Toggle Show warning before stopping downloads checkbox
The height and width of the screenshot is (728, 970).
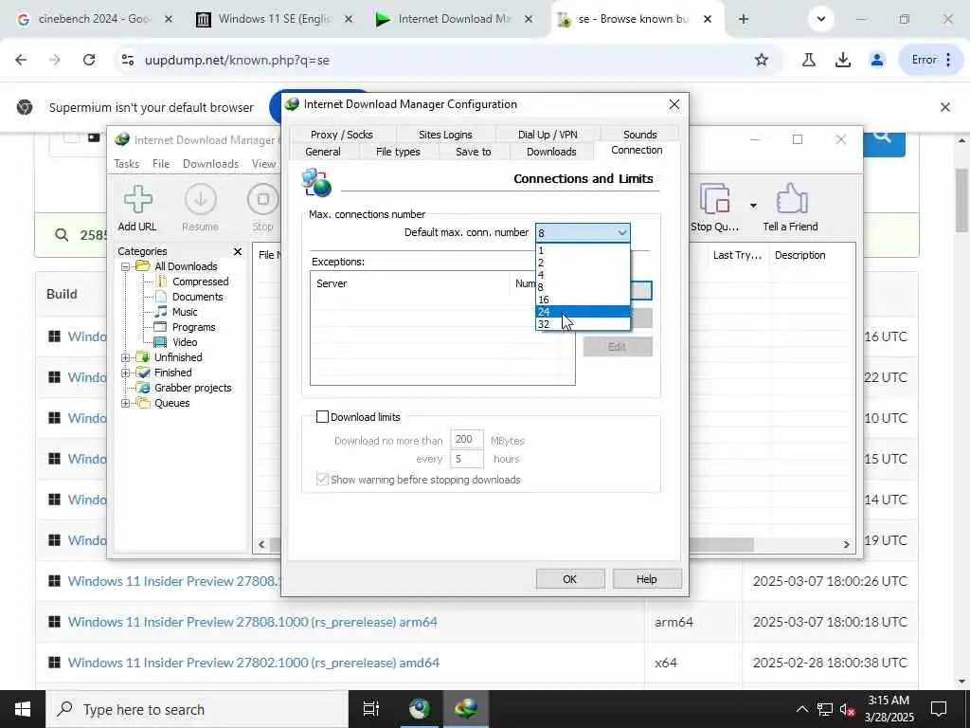click(322, 479)
